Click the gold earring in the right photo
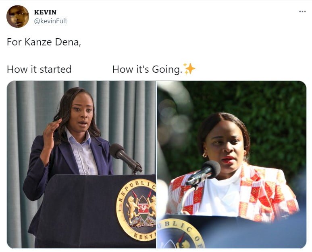This screenshot has width=312, height=252. pos(205,155)
